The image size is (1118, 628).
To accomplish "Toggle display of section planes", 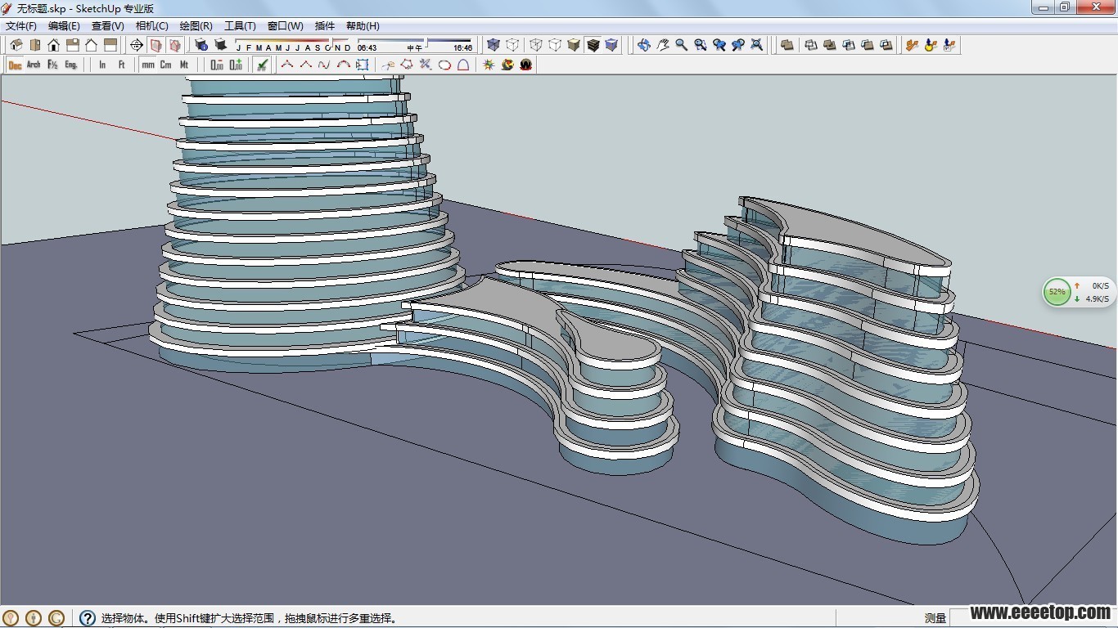I will (x=156, y=45).
